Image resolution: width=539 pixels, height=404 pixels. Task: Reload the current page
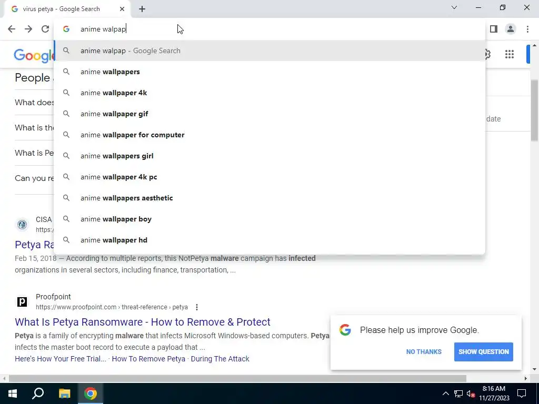point(45,29)
